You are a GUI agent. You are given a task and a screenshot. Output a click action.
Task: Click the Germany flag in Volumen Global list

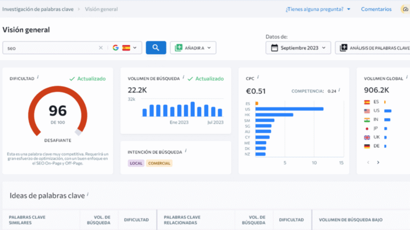(367, 146)
